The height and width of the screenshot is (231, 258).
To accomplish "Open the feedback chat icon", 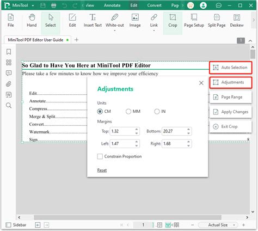I will point(219,5).
